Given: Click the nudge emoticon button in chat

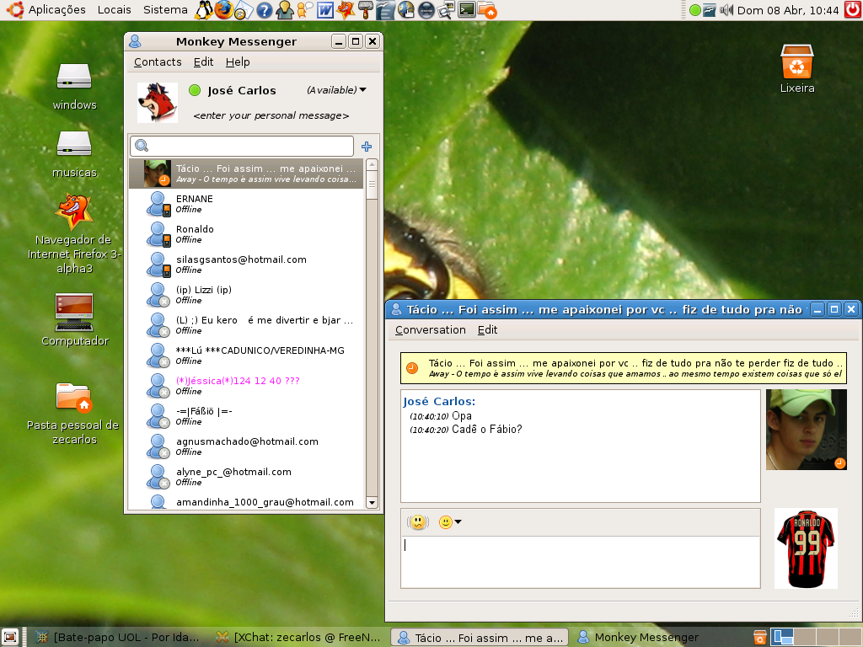Looking at the screenshot, I should (x=418, y=522).
